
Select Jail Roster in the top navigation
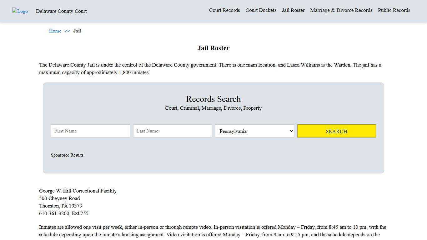pyautogui.click(x=293, y=10)
